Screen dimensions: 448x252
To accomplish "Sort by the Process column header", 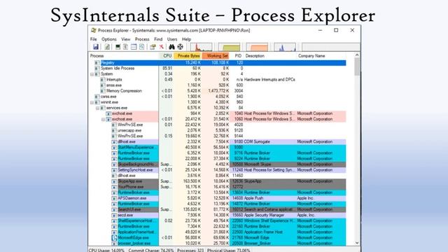I will tap(124, 56).
